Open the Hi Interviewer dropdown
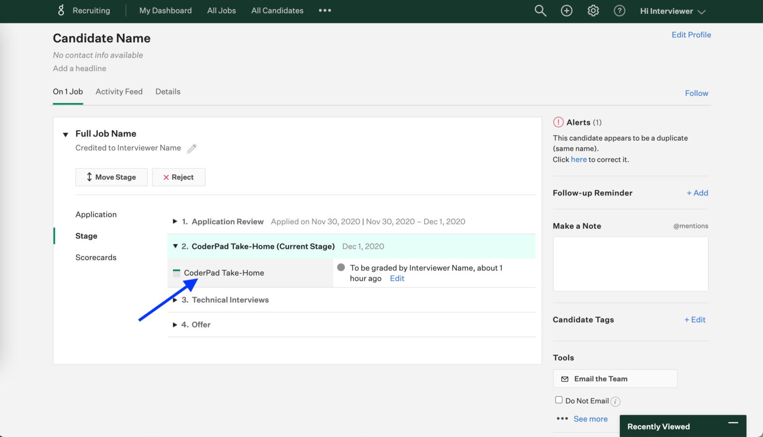This screenshot has width=763, height=437. pos(672,10)
